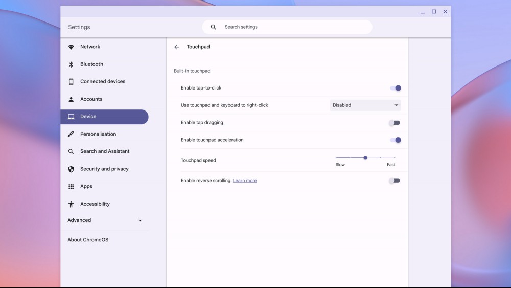Open Personalisation section label
The image size is (511, 288).
(98, 134)
